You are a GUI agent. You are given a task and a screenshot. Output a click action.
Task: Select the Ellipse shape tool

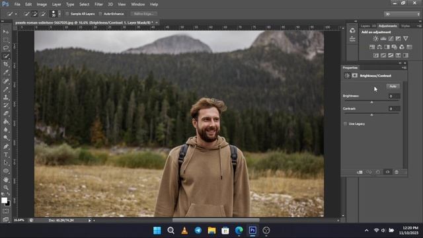pos(6,171)
